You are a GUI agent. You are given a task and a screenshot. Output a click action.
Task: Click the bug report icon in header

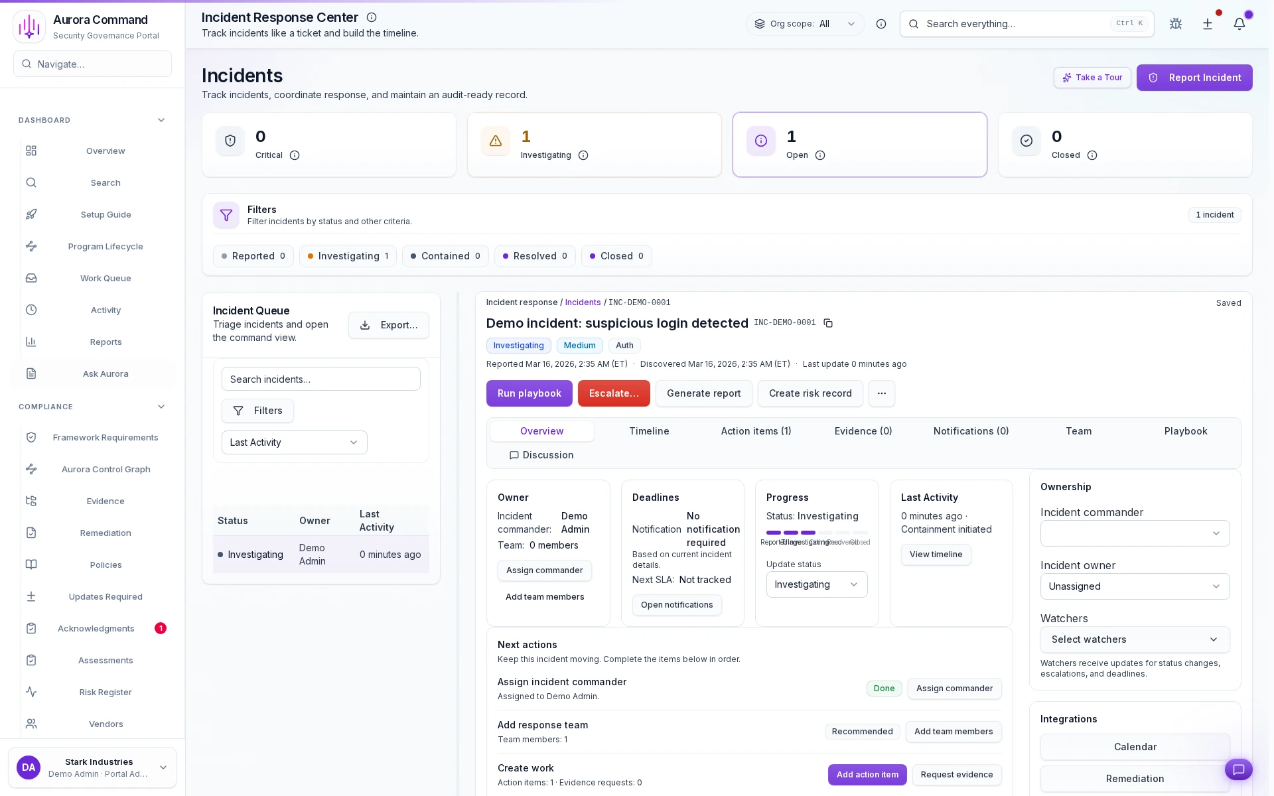pos(1176,24)
